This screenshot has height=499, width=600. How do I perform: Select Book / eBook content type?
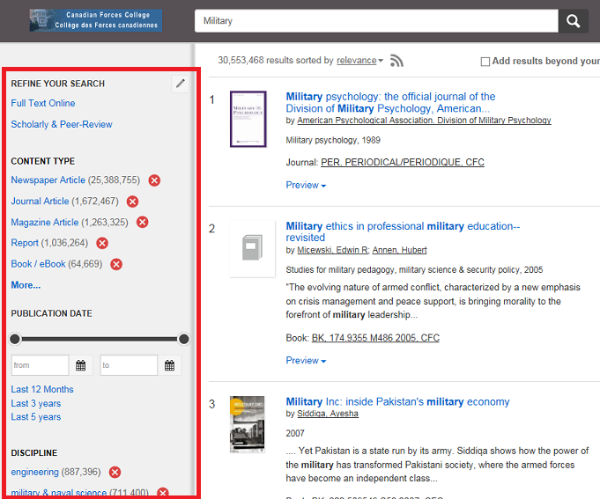pos(38,264)
